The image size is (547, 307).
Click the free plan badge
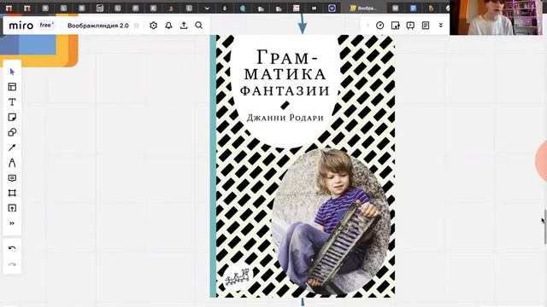point(46,25)
